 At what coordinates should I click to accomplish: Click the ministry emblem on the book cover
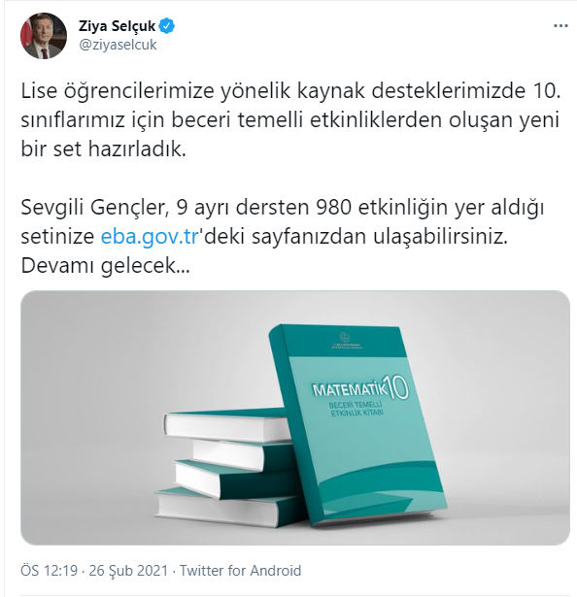pyautogui.click(x=342, y=338)
